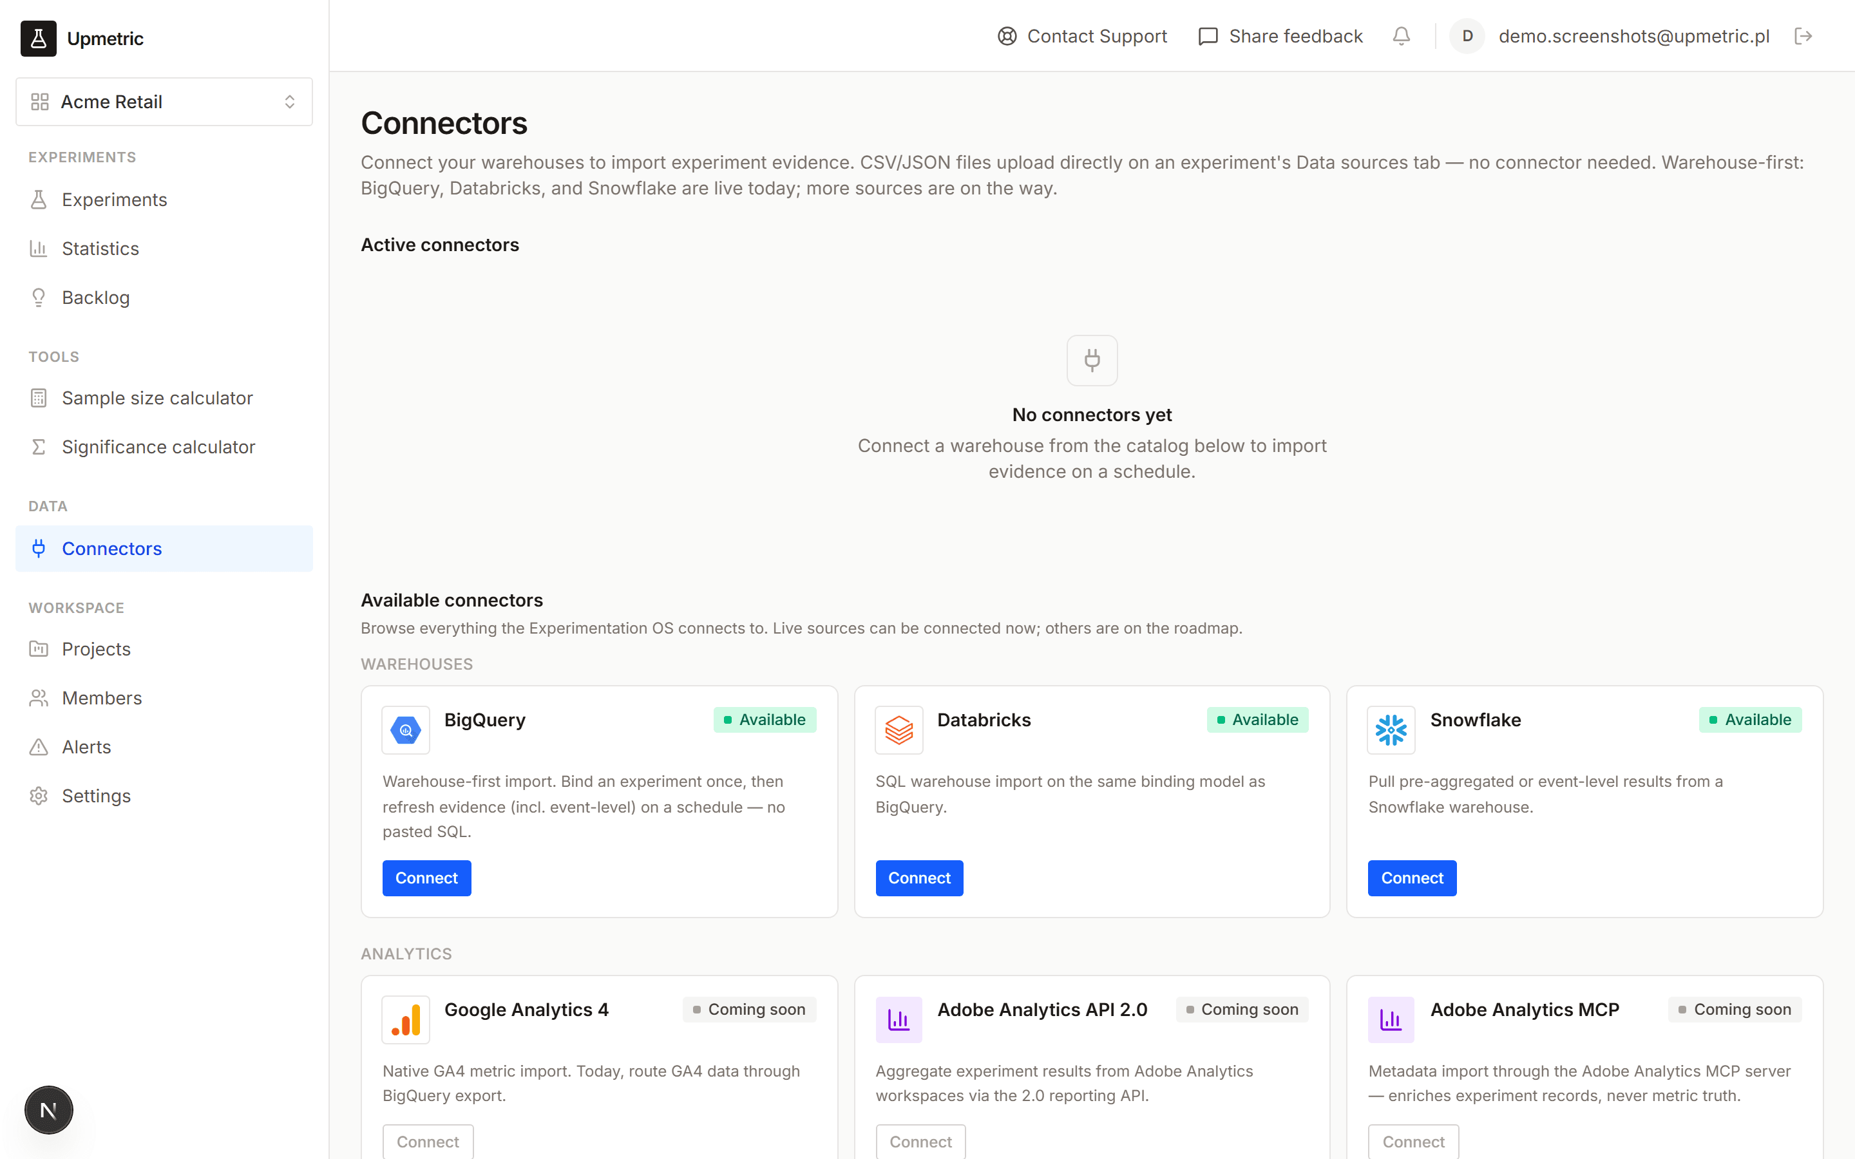Click the Connectors page heading
Screen dimensions: 1855x1159
(444, 124)
